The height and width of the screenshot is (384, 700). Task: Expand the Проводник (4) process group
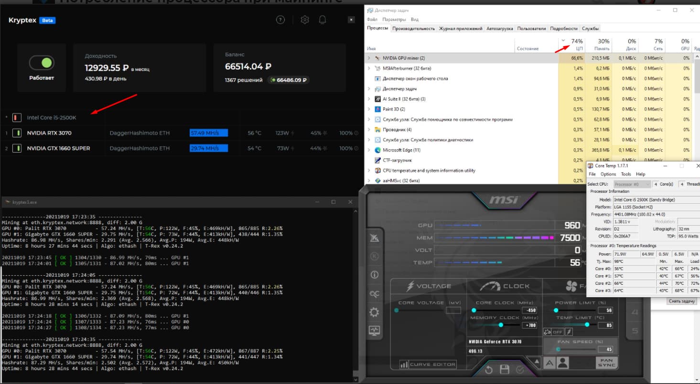click(x=369, y=129)
